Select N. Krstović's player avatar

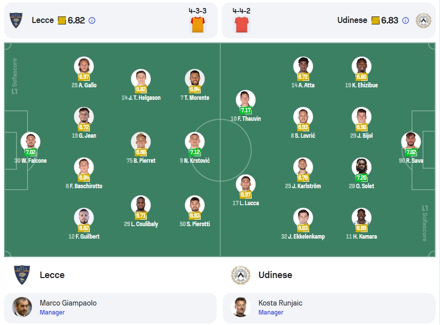(195, 142)
